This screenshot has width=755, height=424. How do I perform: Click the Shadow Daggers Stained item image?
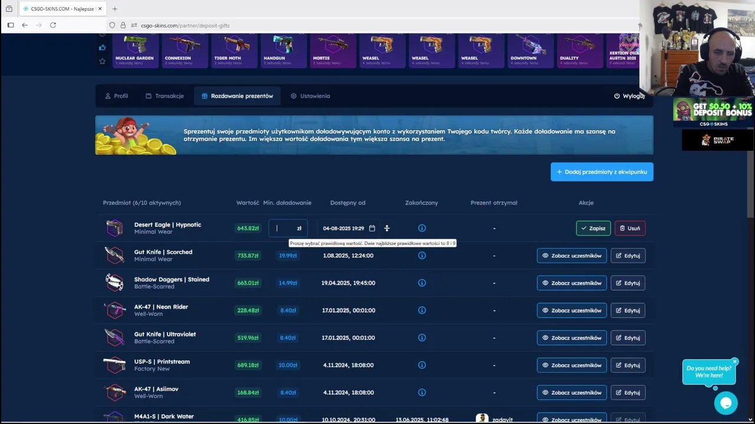point(114,283)
